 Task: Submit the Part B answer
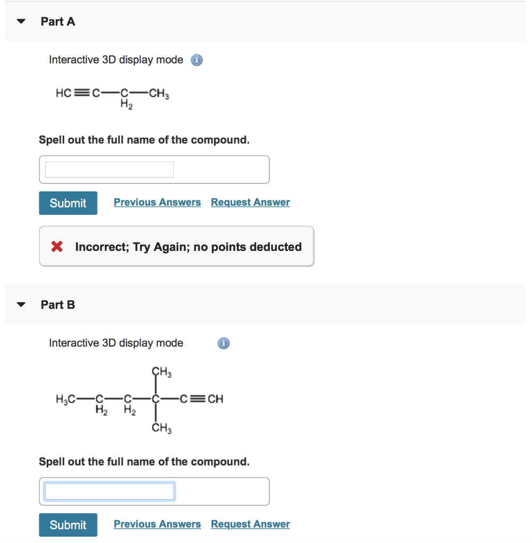(x=68, y=524)
